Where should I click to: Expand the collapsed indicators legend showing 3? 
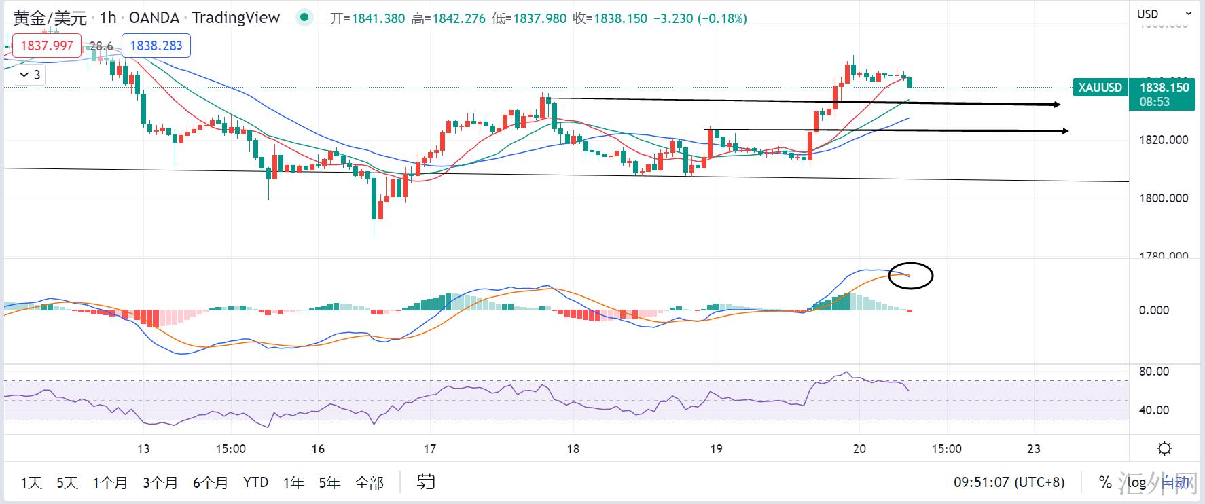click(x=30, y=75)
